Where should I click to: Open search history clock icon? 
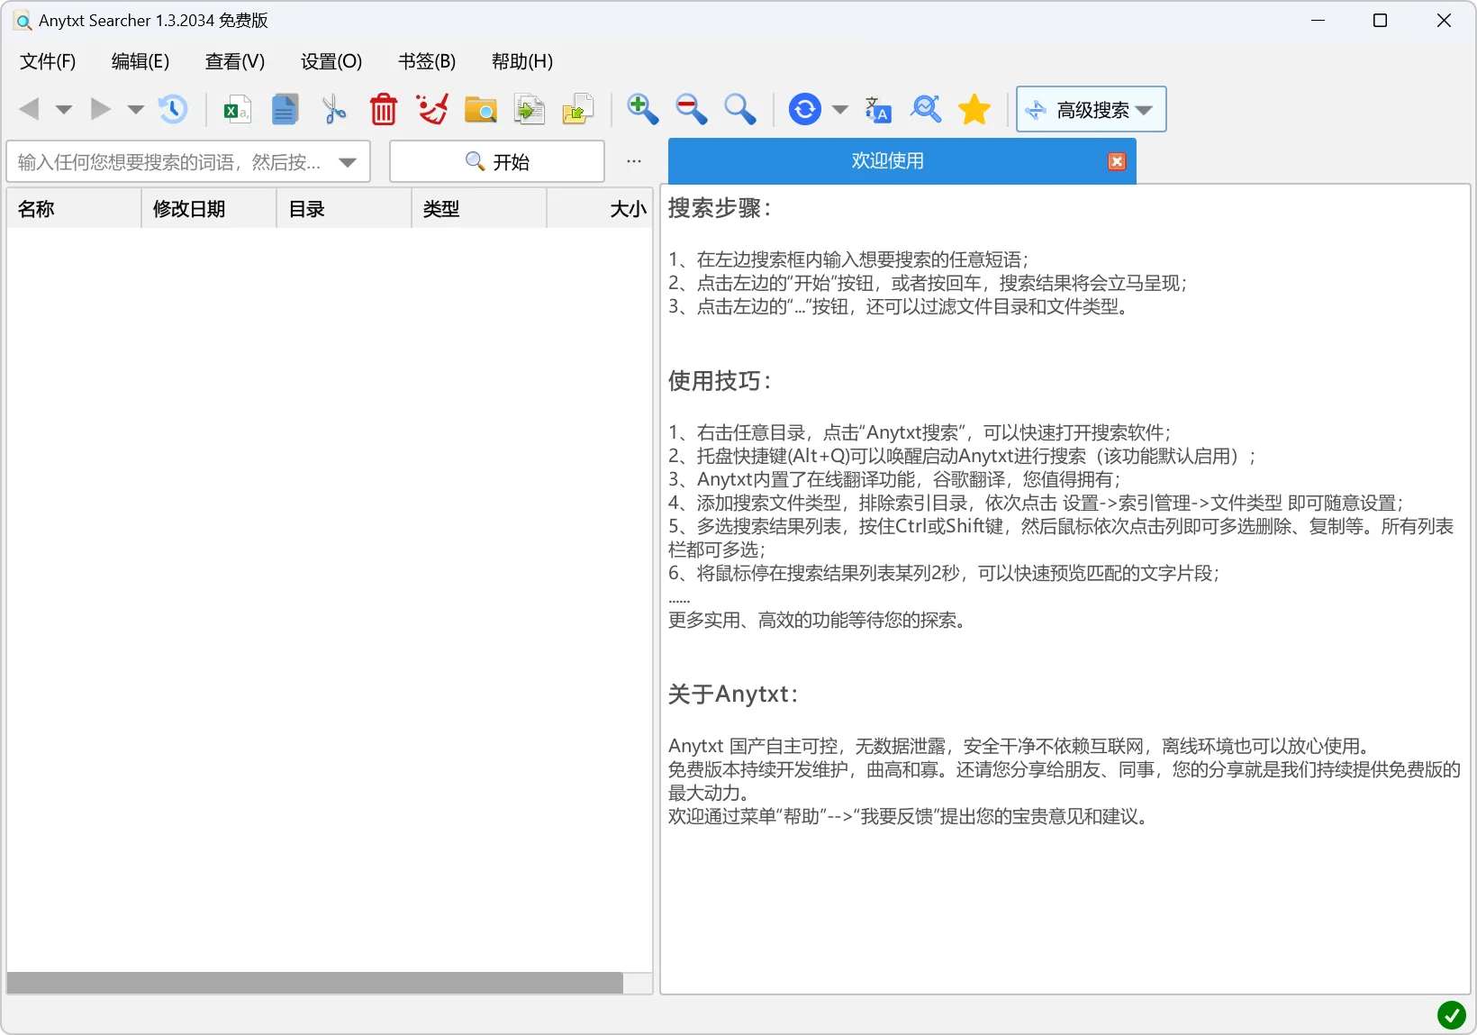tap(172, 110)
